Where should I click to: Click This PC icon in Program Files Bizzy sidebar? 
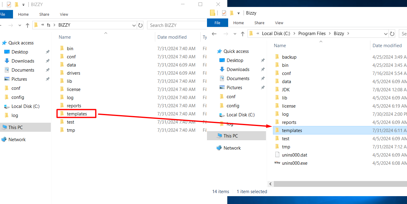pos(219,136)
